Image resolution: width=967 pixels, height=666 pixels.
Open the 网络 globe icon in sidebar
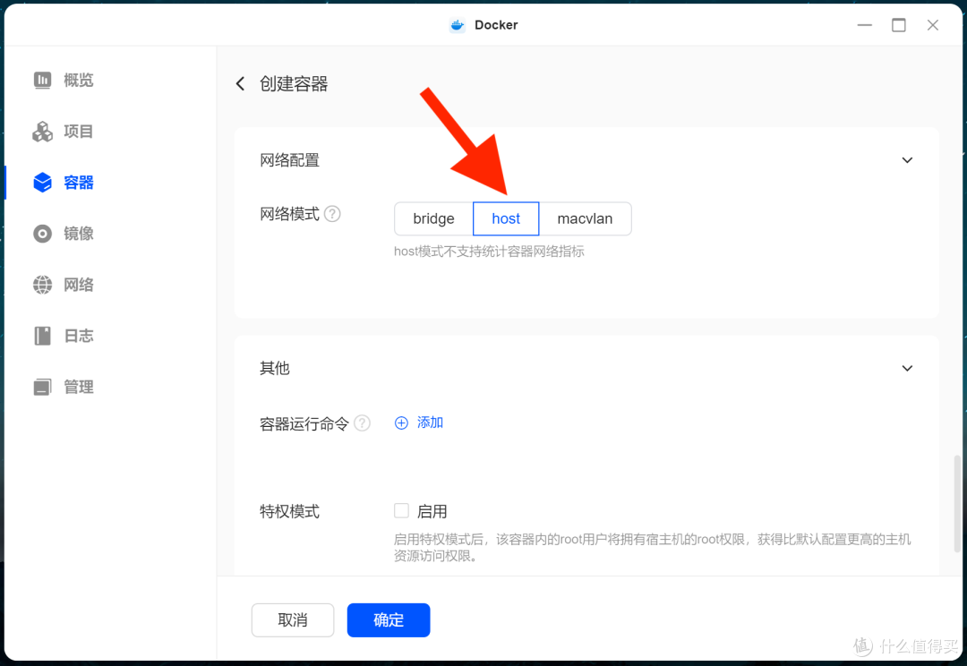pyautogui.click(x=43, y=285)
